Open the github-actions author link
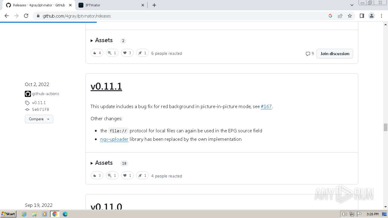This screenshot has width=388, height=218. (45, 94)
